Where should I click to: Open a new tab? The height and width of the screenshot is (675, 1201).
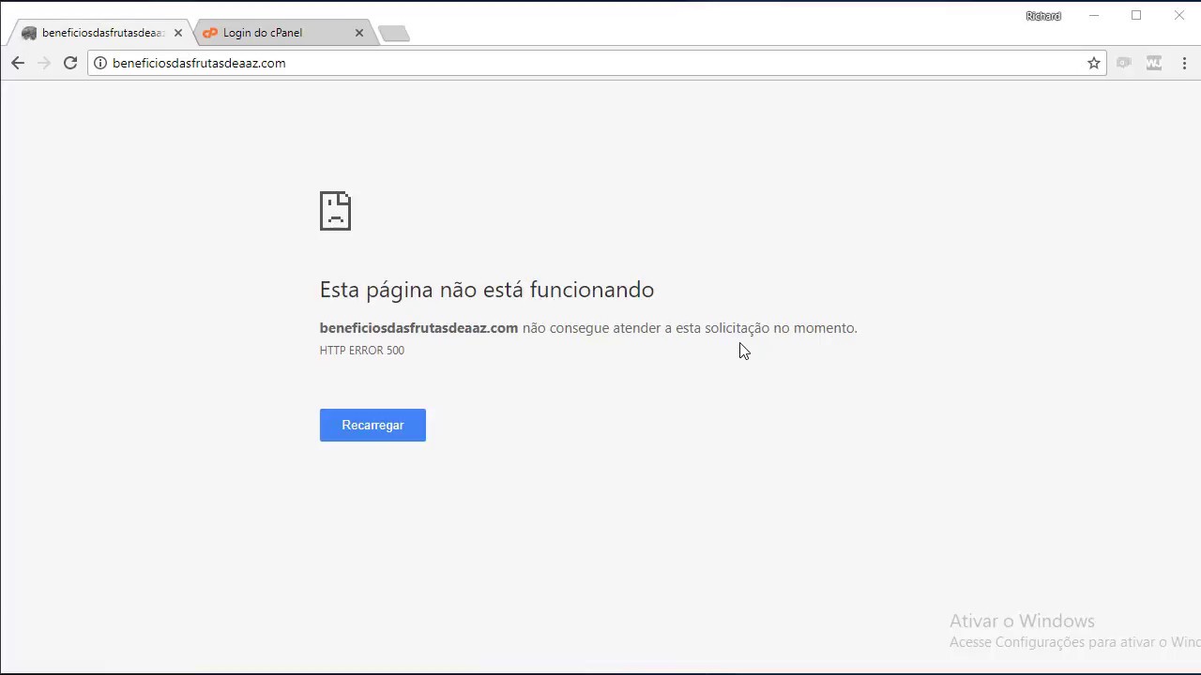(x=394, y=34)
